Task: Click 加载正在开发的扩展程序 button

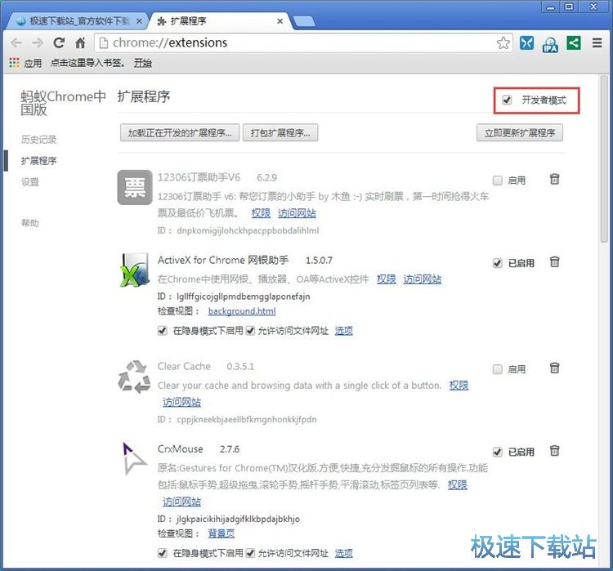Action: click(179, 132)
